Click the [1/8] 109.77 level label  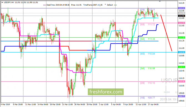click(x=147, y=98)
